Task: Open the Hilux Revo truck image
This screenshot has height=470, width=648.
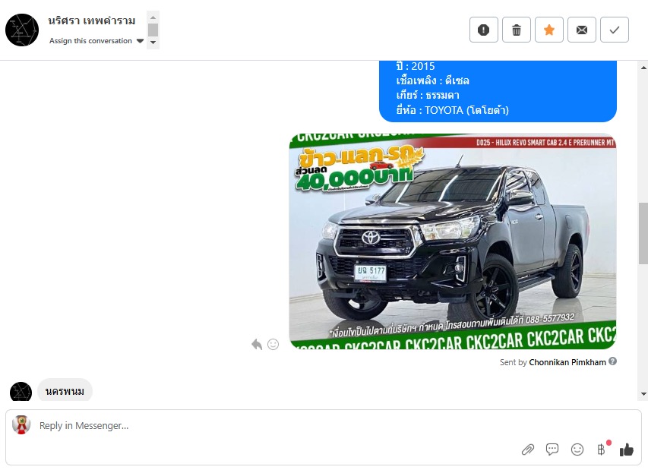Action: [453, 241]
